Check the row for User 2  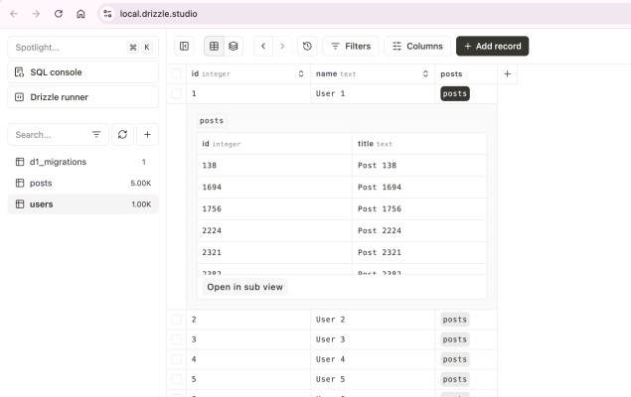pyautogui.click(x=176, y=320)
